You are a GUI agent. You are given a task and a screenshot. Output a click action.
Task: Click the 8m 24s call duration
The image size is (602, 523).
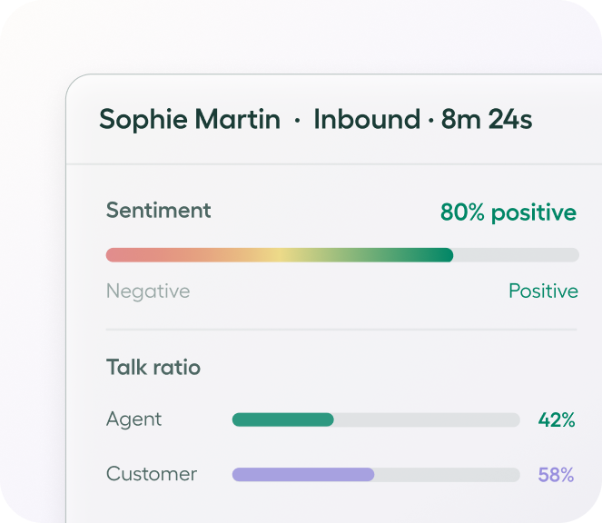coord(487,119)
